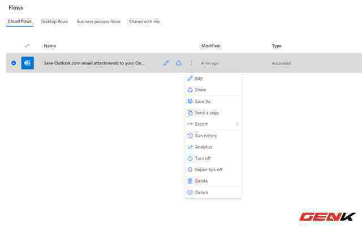Click the Outlook flow connector icon

tap(28, 63)
